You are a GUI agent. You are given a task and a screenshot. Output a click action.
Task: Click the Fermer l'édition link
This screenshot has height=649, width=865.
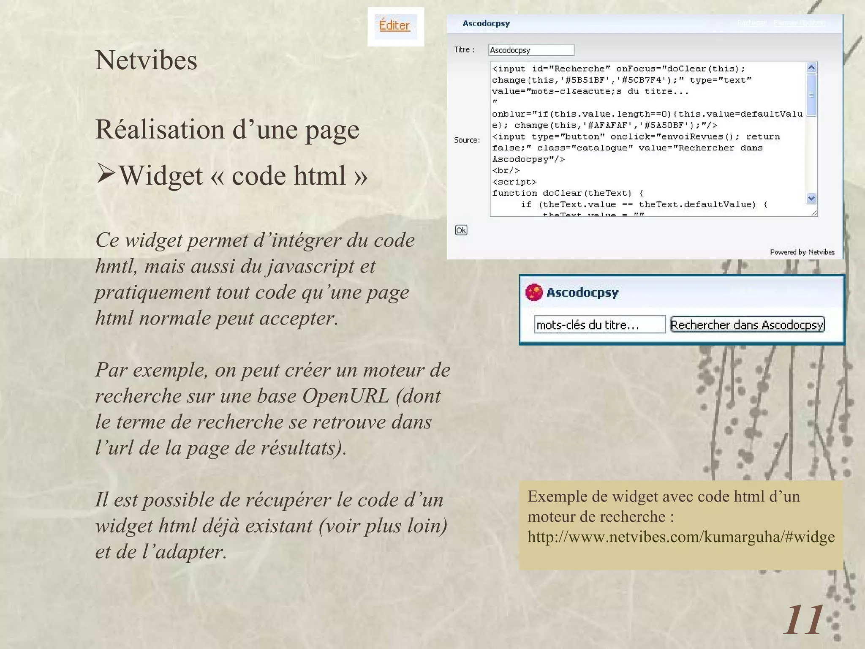click(x=800, y=23)
